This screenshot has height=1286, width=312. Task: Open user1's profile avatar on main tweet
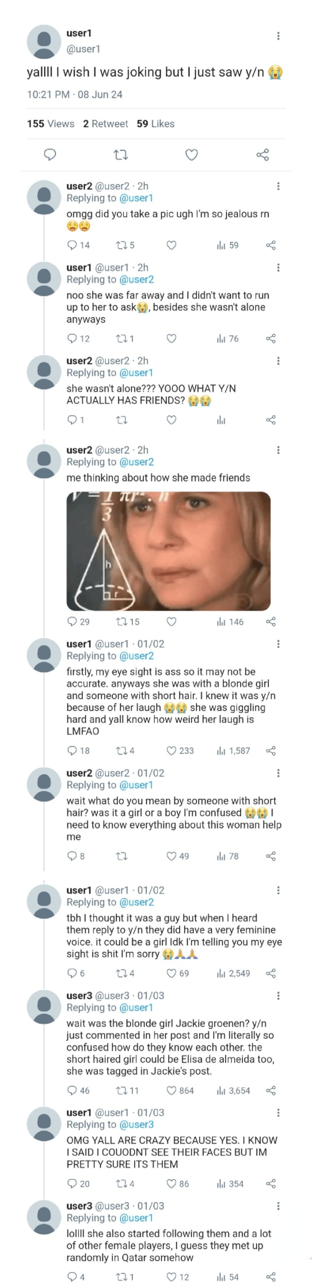44,42
